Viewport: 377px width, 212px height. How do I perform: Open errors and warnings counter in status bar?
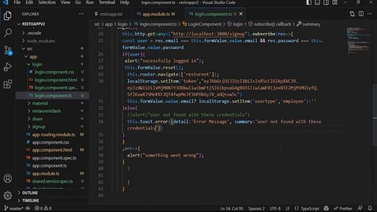pyautogui.click(x=43, y=208)
